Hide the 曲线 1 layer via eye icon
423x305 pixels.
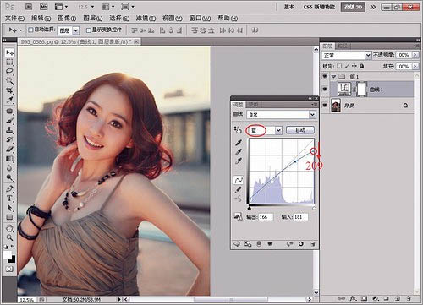(x=325, y=90)
